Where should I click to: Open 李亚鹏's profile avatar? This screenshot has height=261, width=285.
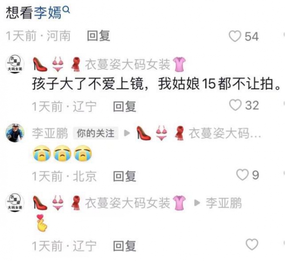(15, 133)
